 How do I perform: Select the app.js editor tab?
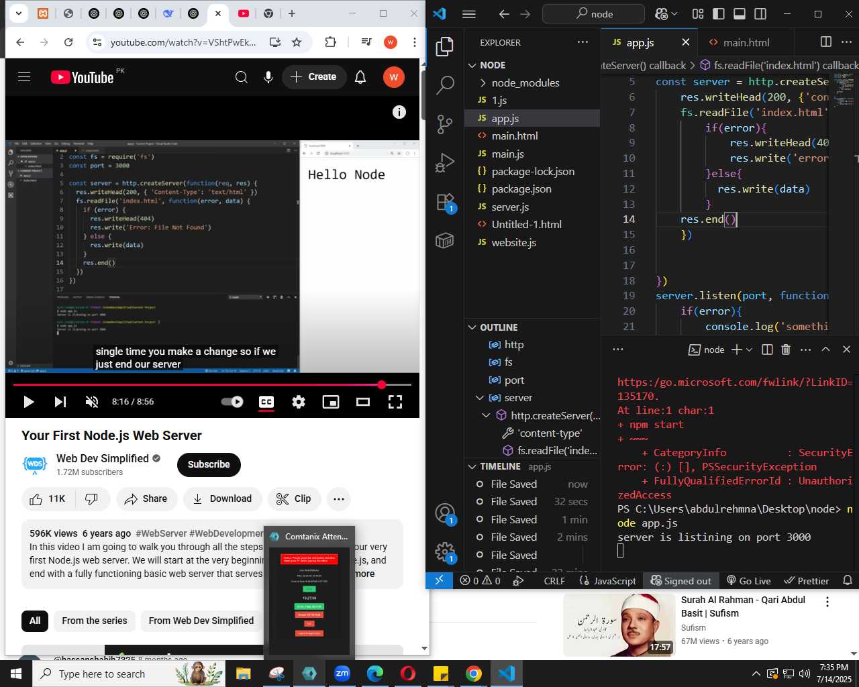point(640,42)
